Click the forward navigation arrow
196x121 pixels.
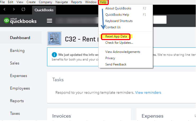(14, 10)
